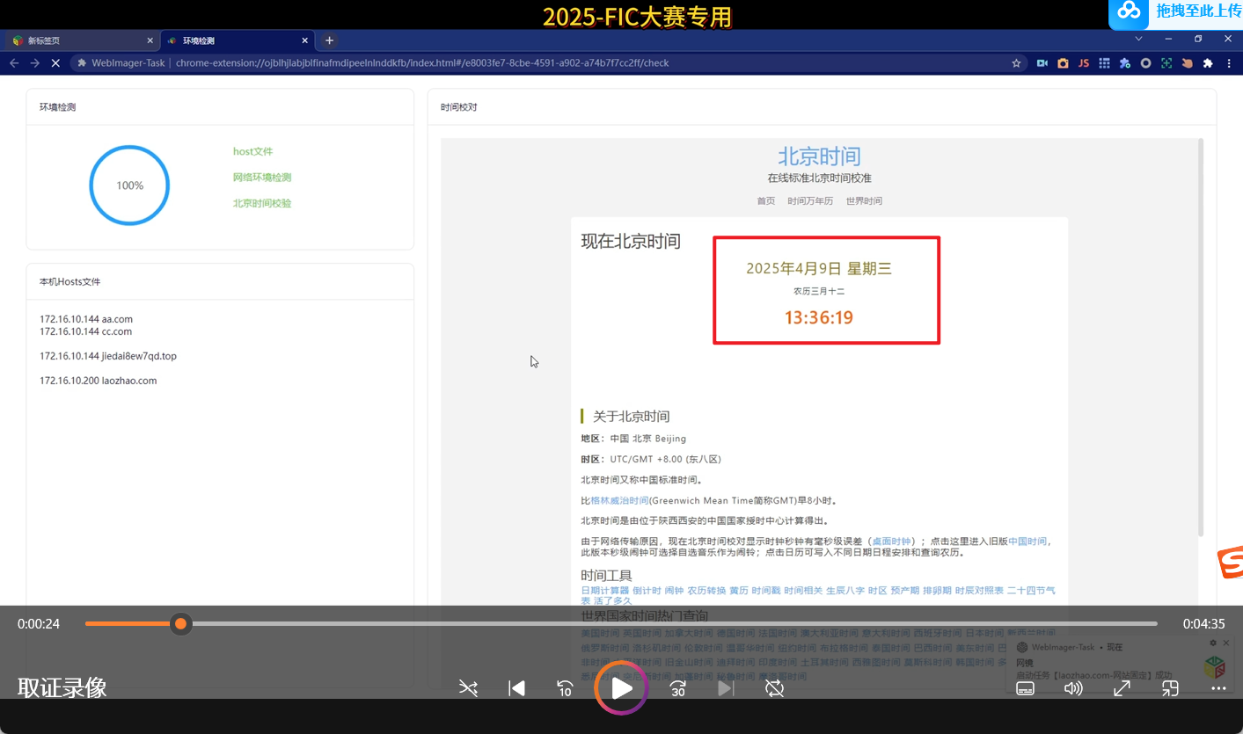The height and width of the screenshot is (734, 1243).
Task: Open the 生辰八字 tool link
Action: tap(845, 591)
